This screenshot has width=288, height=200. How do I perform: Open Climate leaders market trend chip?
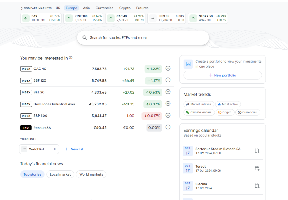(199, 112)
